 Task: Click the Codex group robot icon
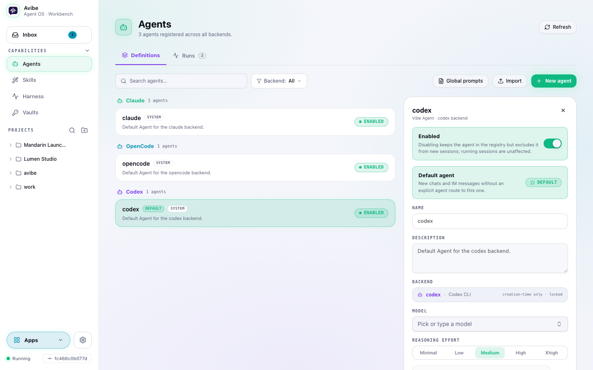click(x=120, y=192)
